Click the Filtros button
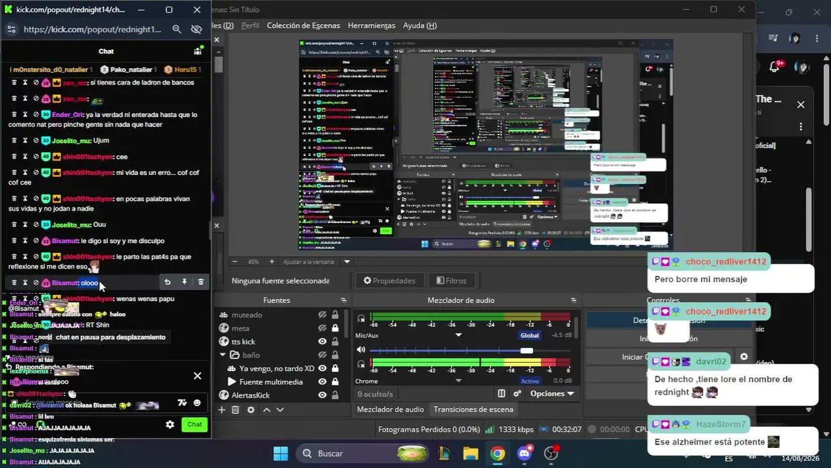The width and height of the screenshot is (831, 468). (x=451, y=281)
